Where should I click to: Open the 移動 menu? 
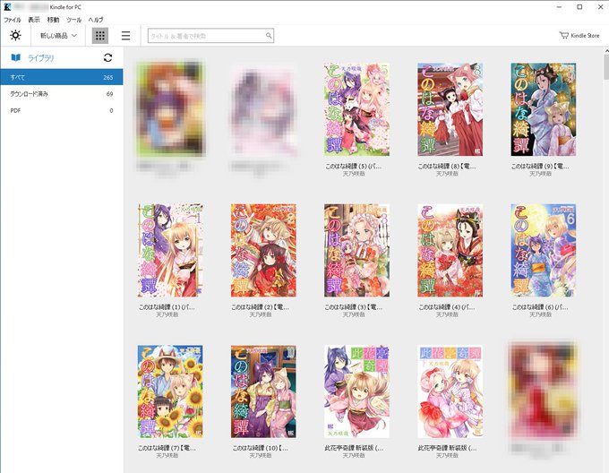point(53,20)
